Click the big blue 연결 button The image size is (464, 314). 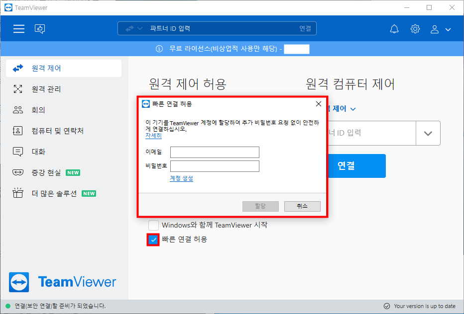point(356,166)
